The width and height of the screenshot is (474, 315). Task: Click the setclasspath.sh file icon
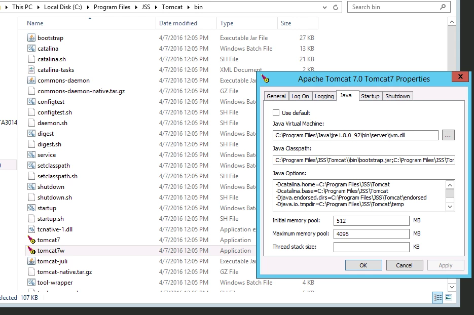tap(31, 176)
